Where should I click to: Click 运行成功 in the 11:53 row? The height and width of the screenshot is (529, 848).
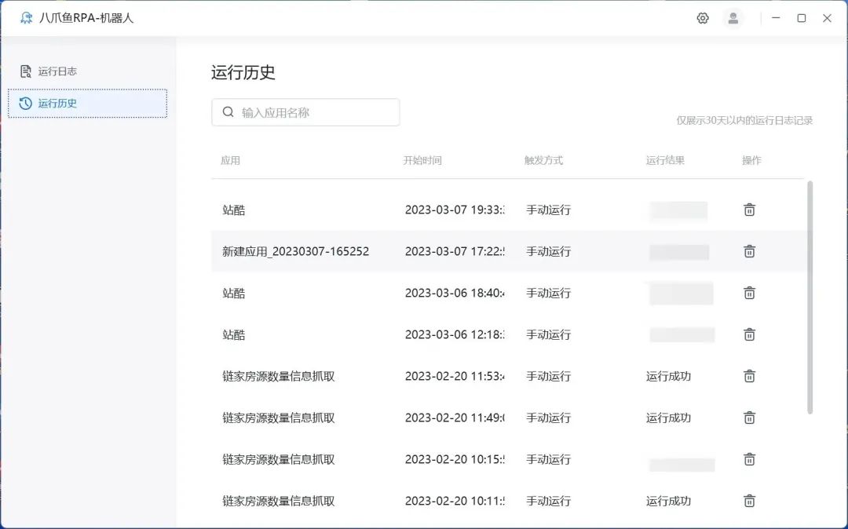pos(668,376)
